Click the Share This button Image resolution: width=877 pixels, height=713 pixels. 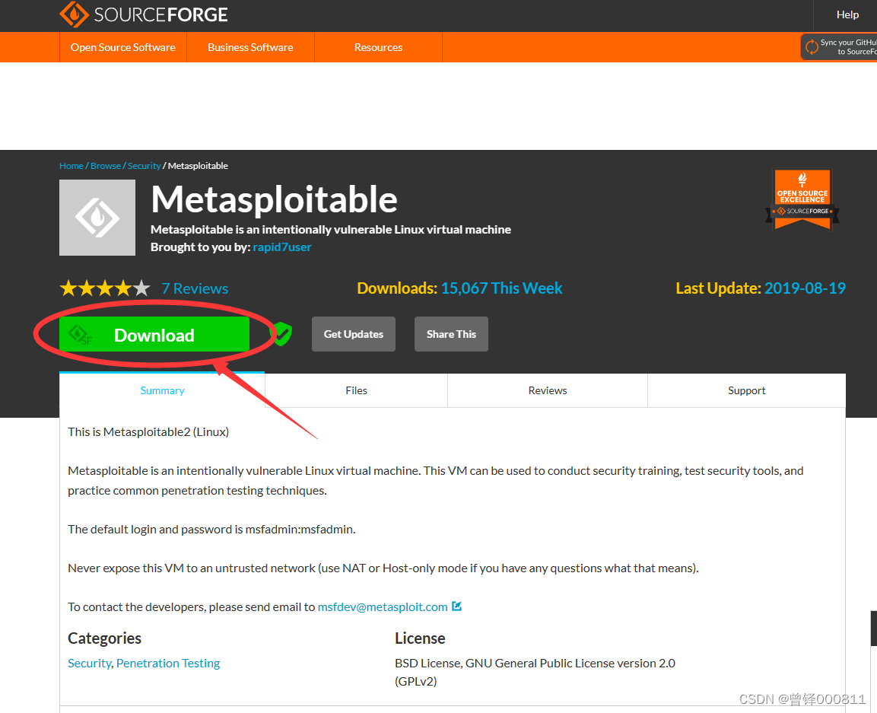451,334
